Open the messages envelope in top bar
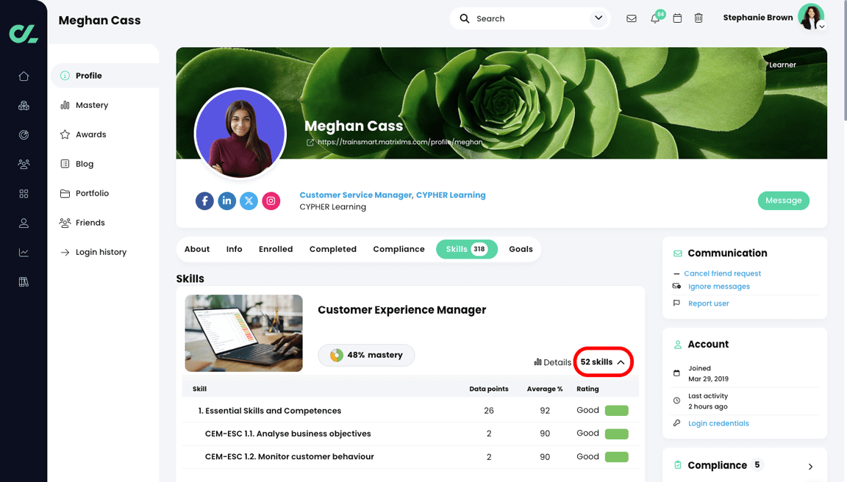The width and height of the screenshot is (847, 482). (632, 18)
